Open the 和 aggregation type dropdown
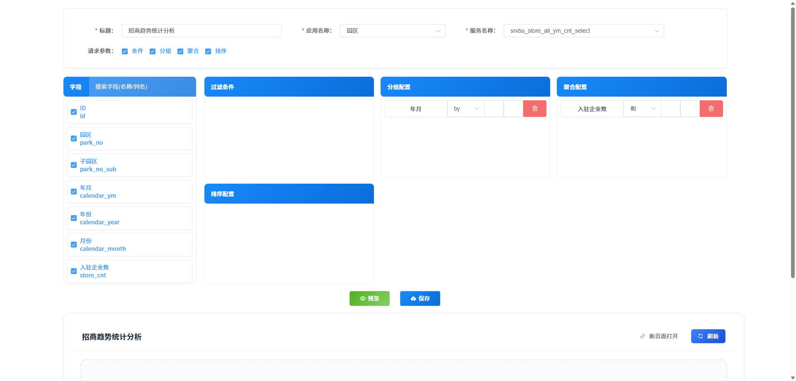This screenshot has width=796, height=381. [642, 109]
